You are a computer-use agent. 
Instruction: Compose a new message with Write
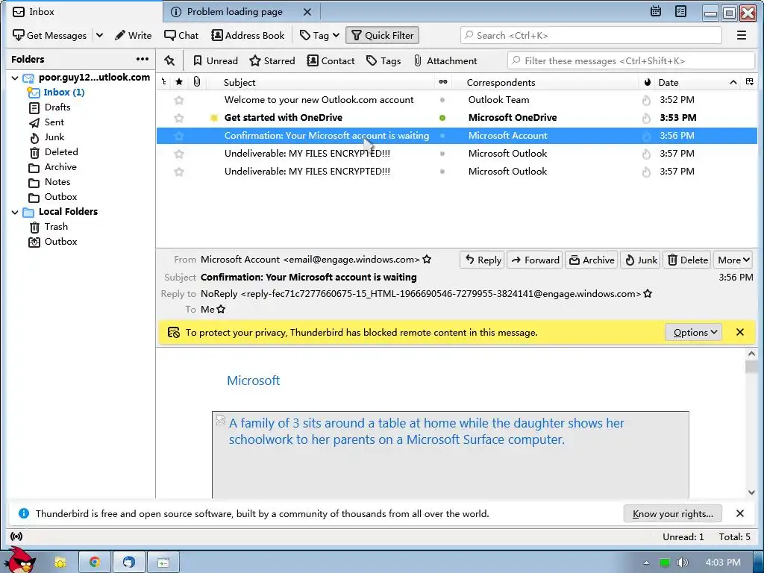tap(133, 35)
